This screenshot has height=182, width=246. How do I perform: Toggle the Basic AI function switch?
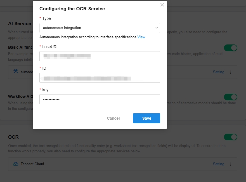(230, 48)
